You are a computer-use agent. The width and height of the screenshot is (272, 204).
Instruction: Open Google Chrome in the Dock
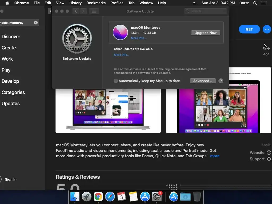pyautogui.click(x=98, y=197)
